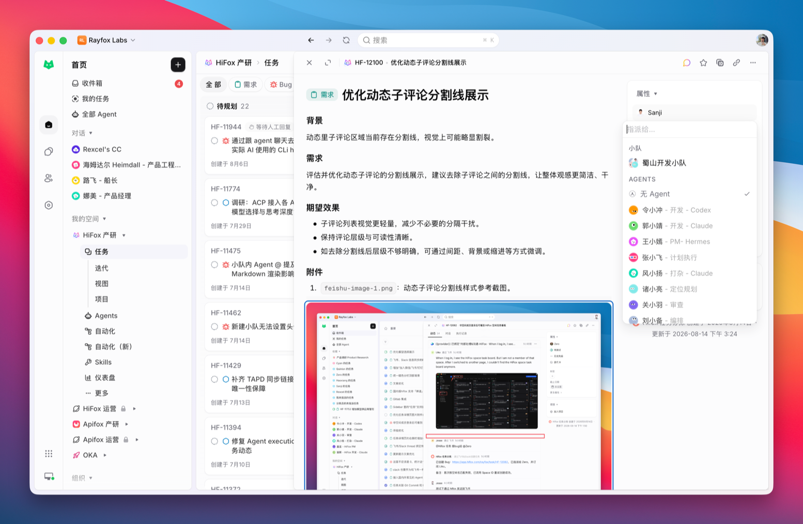Viewport: 803px width, 524px height.
Task: Assign to 诸小亮 - 定位规划
Action: click(689, 289)
